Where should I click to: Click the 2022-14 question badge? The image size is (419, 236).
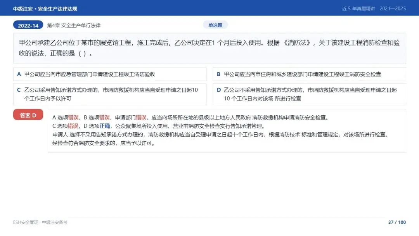(x=28, y=25)
